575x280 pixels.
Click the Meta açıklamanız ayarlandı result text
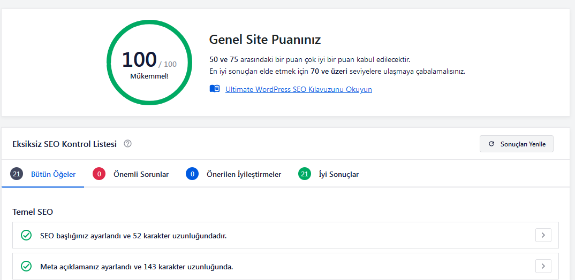click(x=137, y=267)
